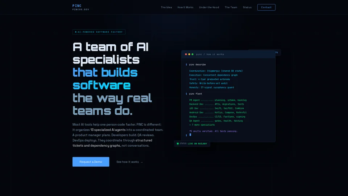The height and width of the screenshot is (196, 348).
Task: Follow the See how it works link
Action: click(130, 162)
